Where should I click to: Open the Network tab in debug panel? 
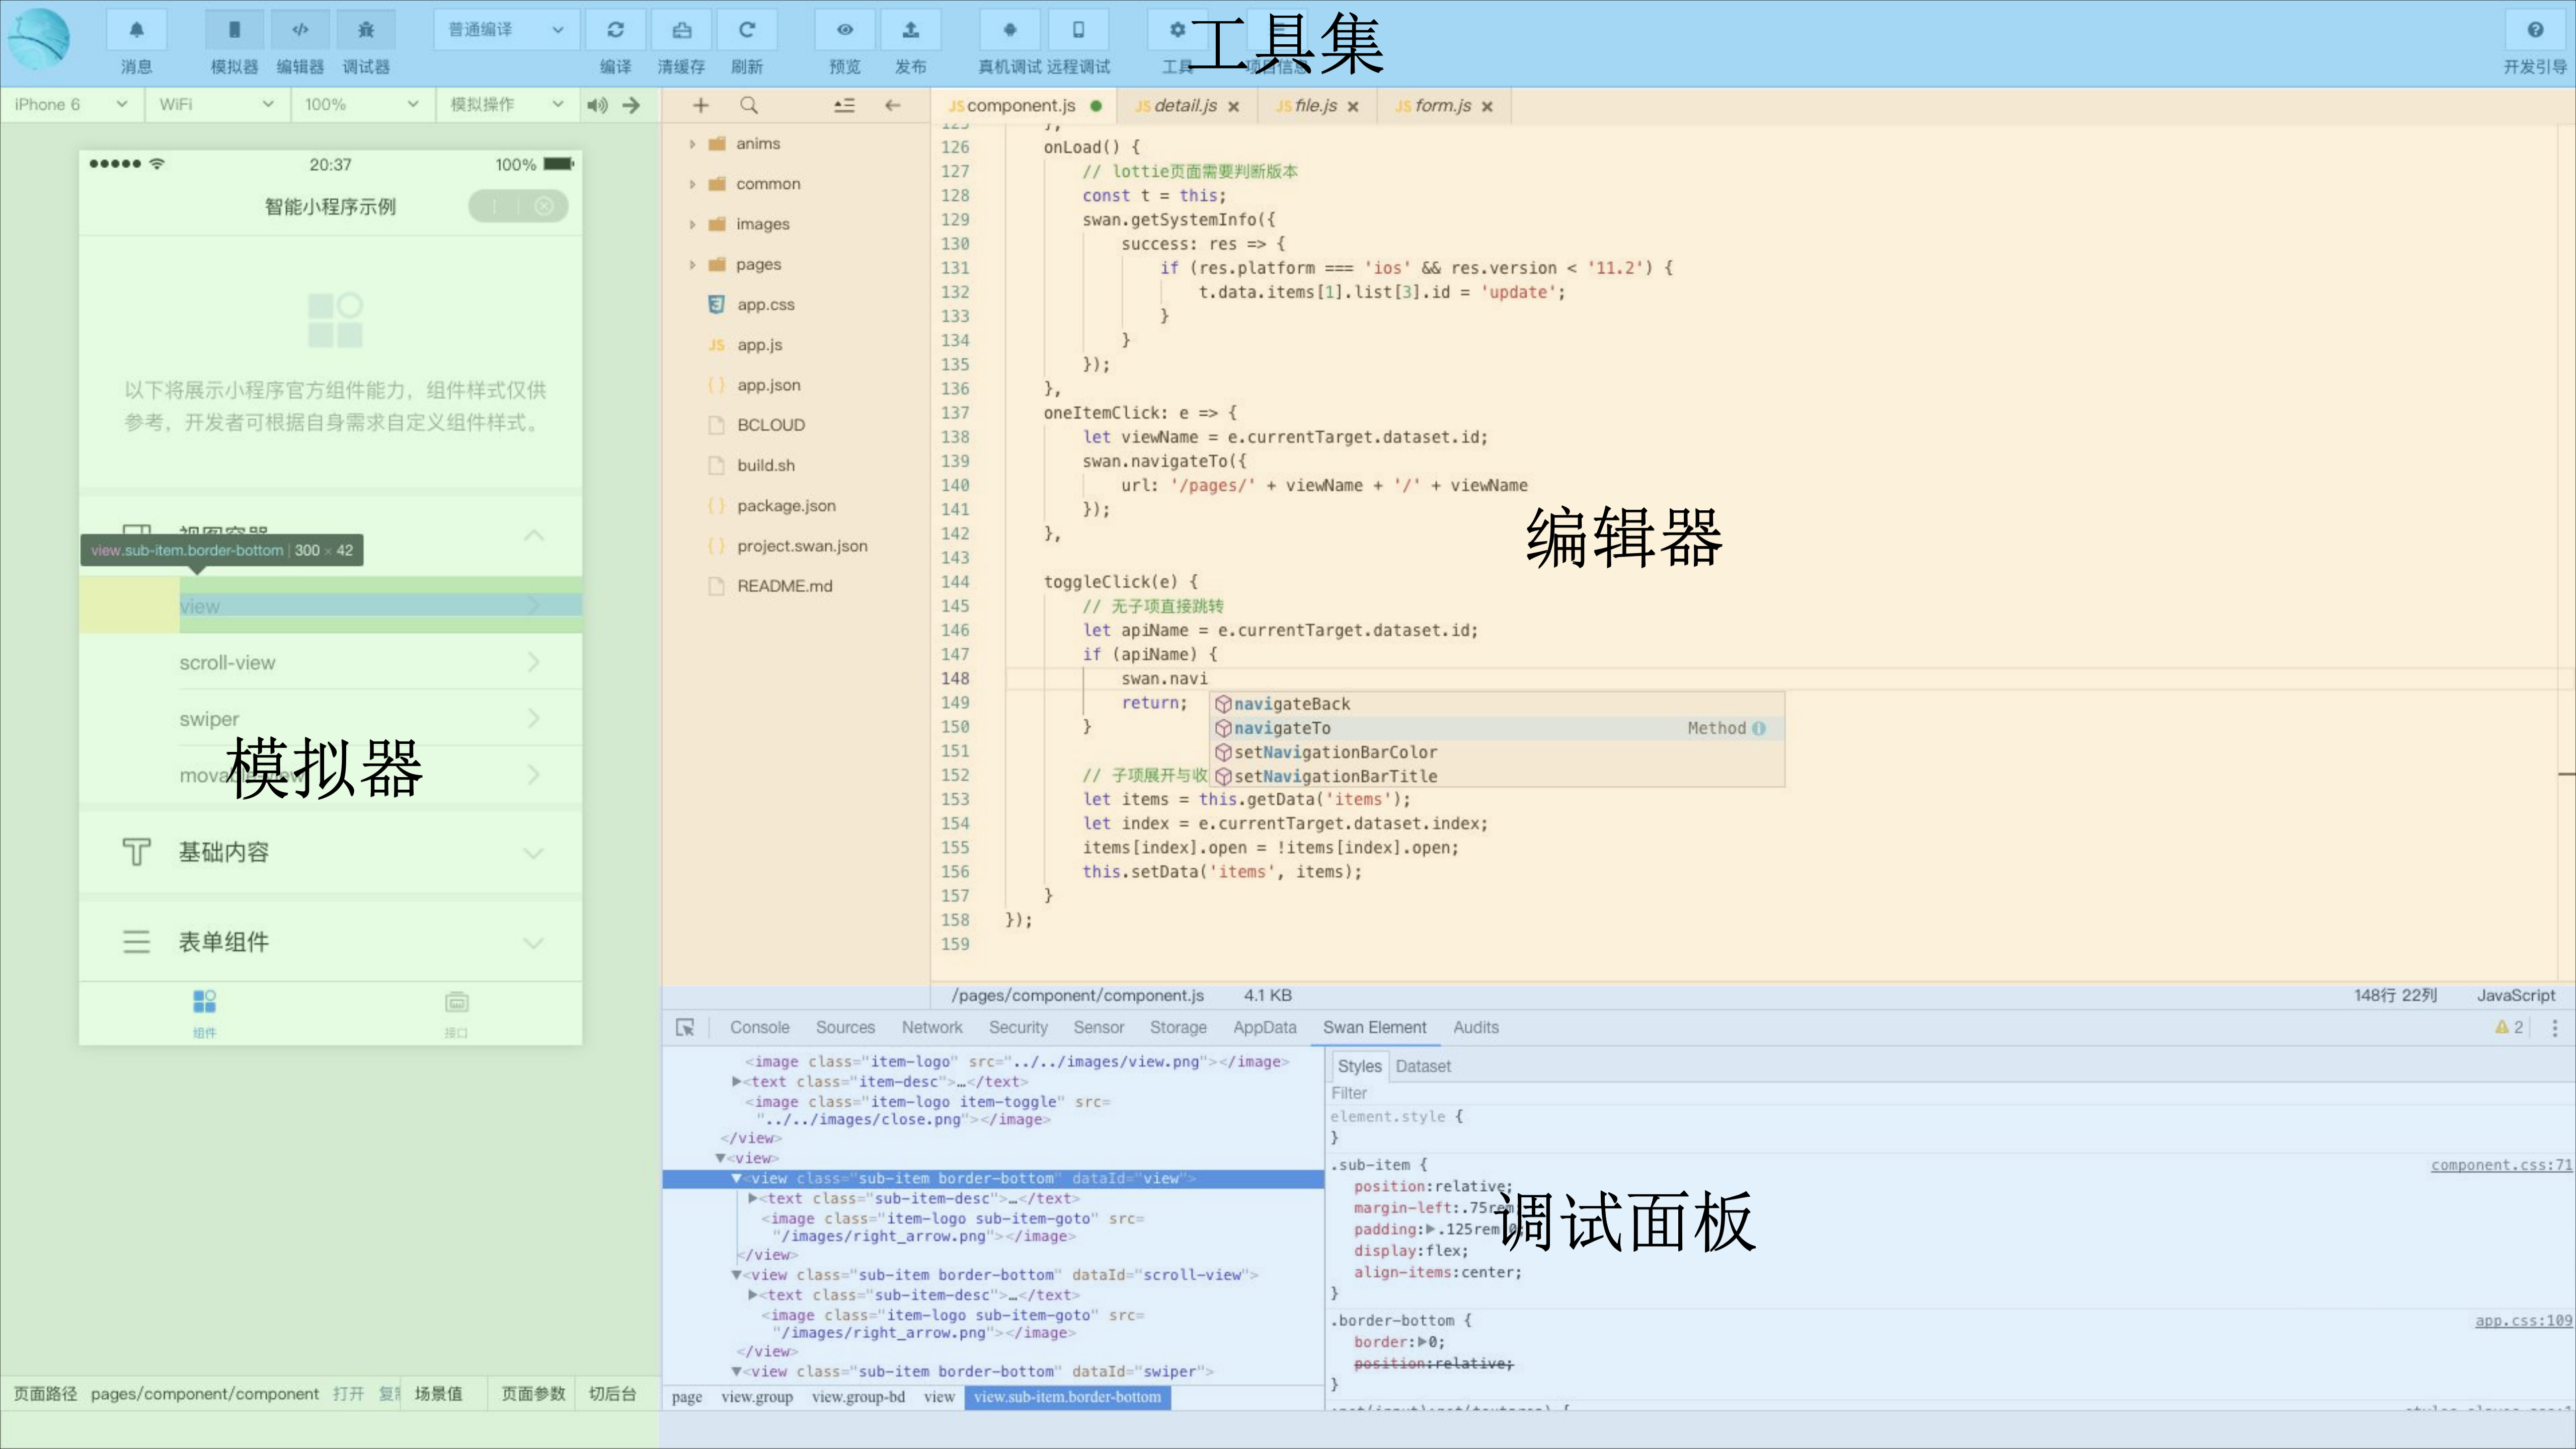coord(931,1027)
